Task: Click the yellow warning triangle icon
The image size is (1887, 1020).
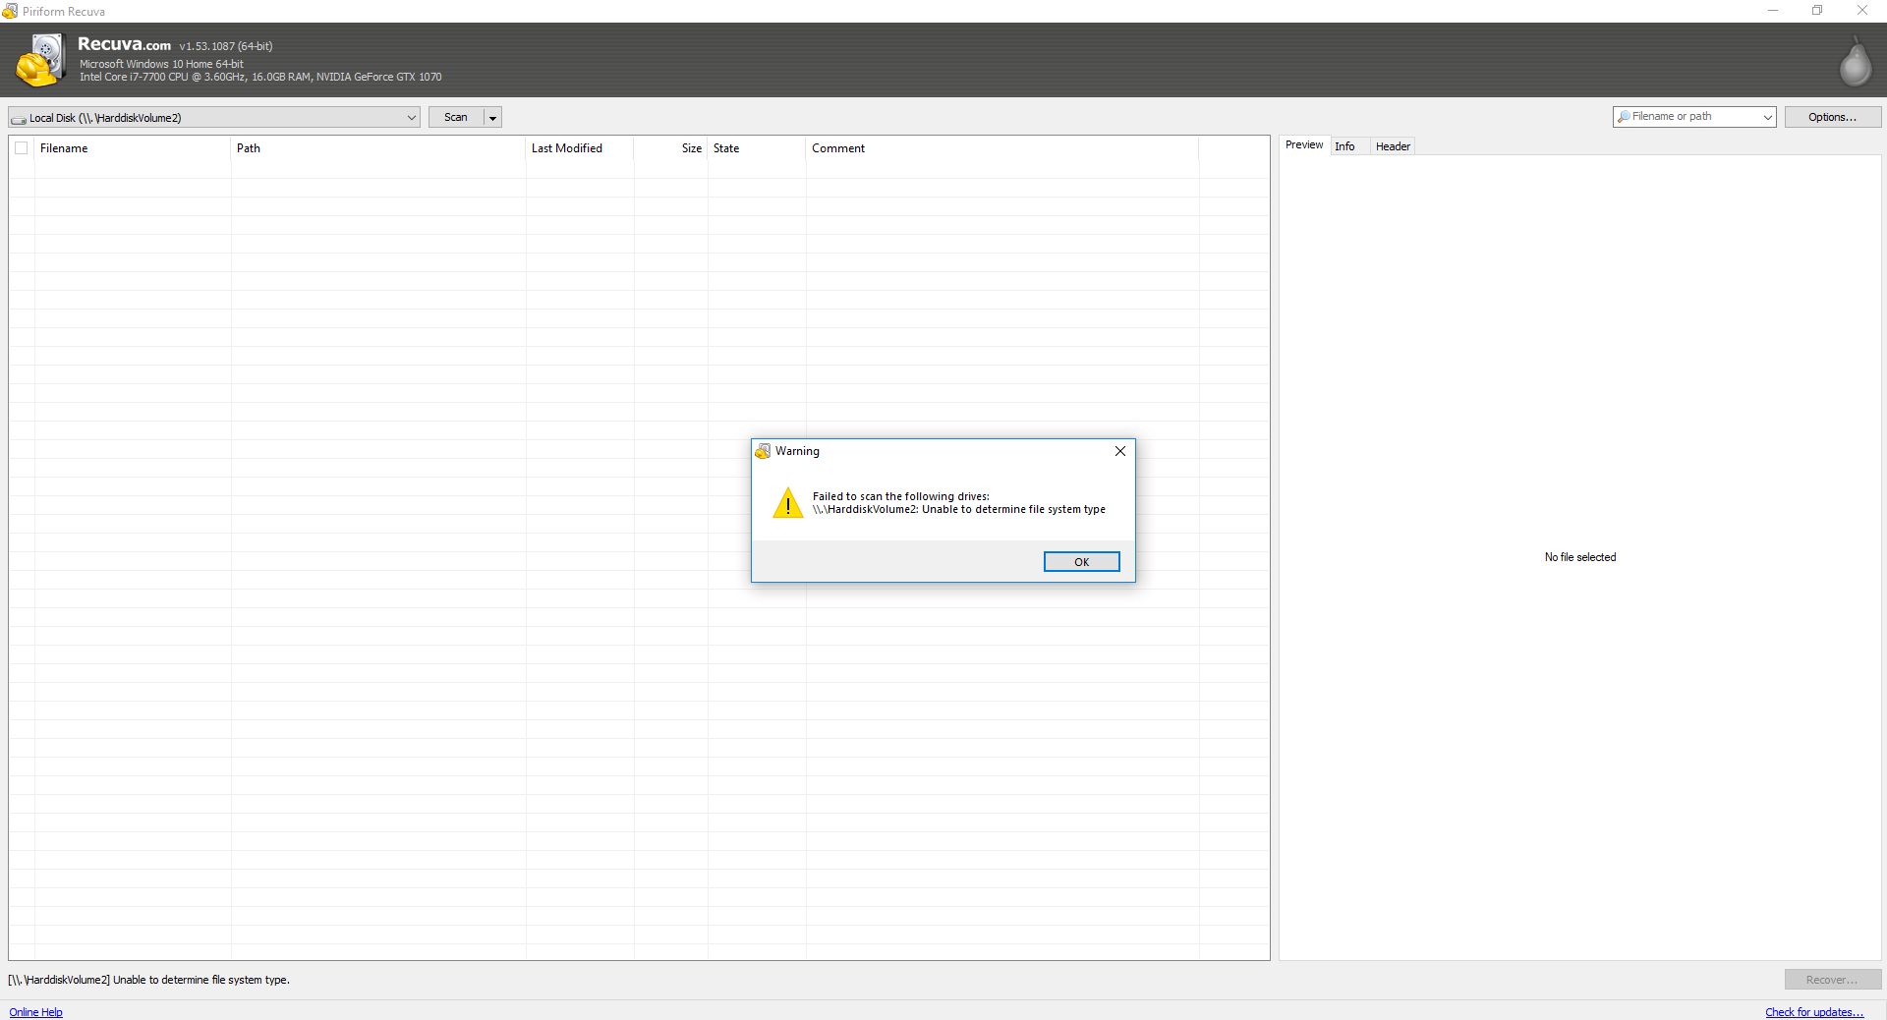Action: (x=788, y=503)
